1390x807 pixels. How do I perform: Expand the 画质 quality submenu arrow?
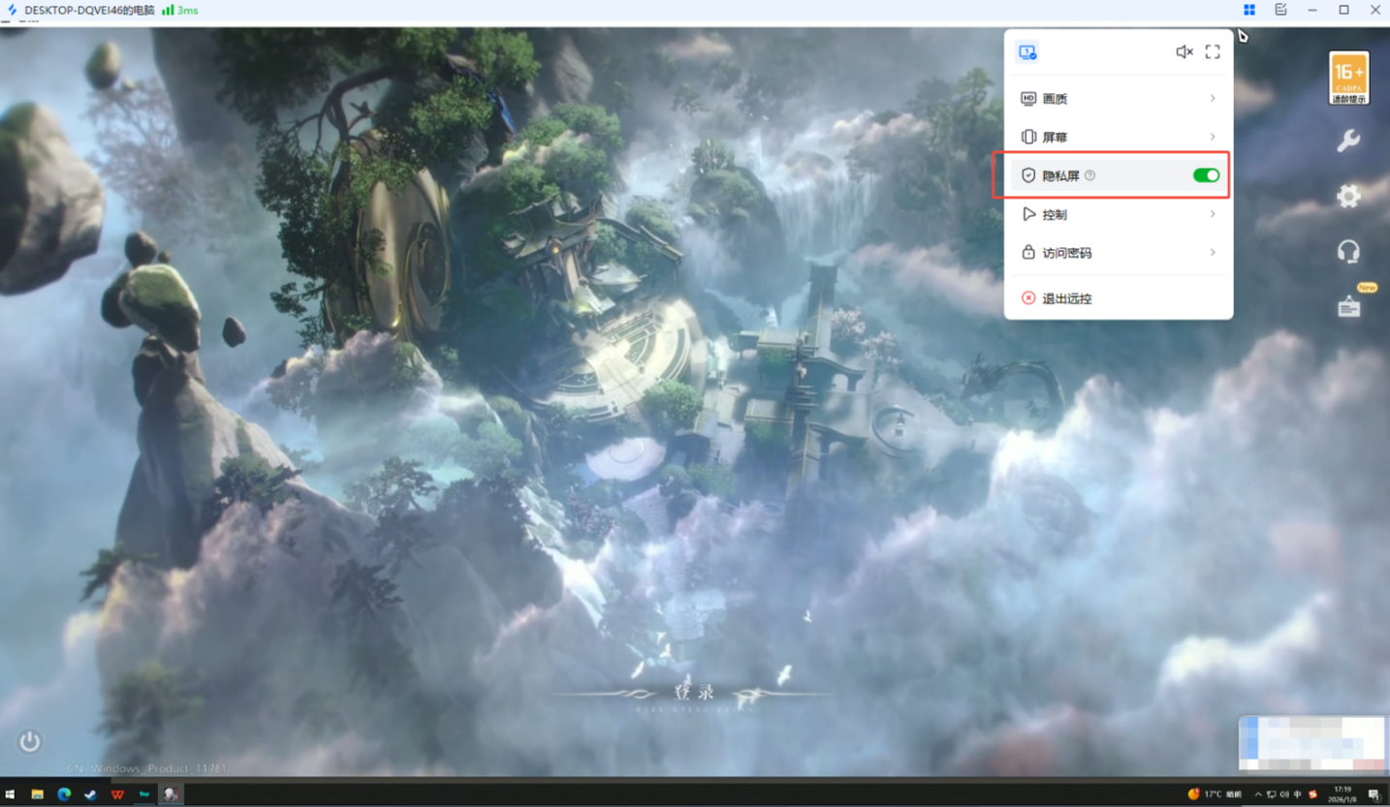1213,99
